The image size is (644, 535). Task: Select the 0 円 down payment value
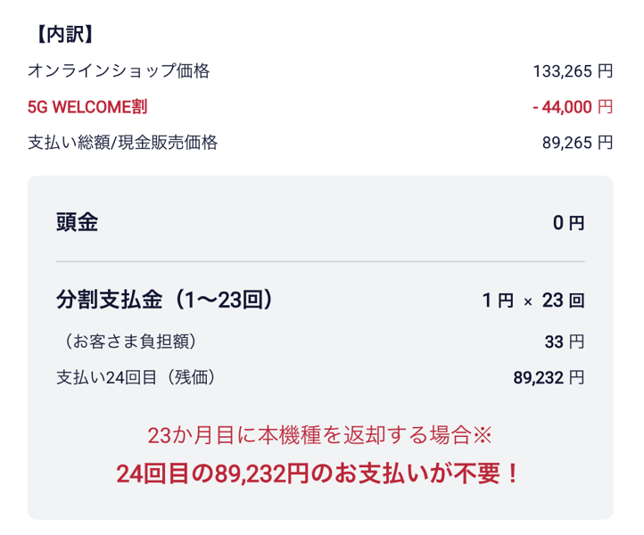tap(568, 223)
